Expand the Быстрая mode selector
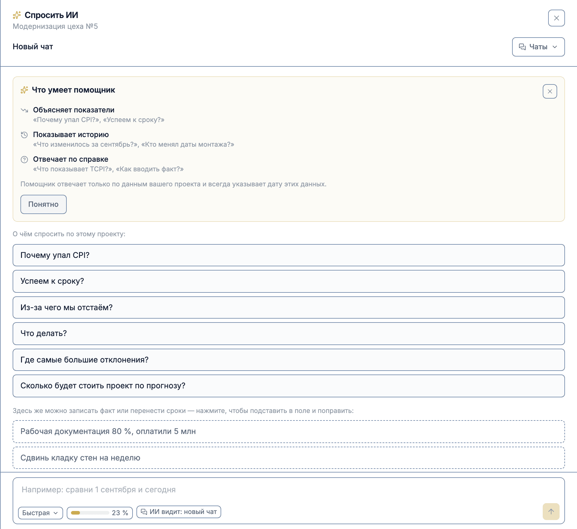This screenshot has width=577, height=529. pyautogui.click(x=40, y=513)
